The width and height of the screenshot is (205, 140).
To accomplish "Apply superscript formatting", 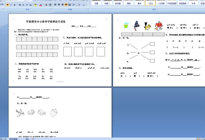I will (27, 5).
